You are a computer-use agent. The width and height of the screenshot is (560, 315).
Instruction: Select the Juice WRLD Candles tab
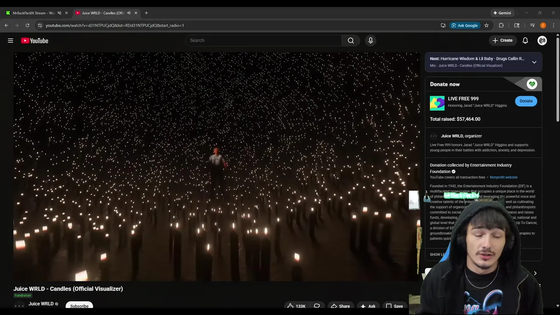pos(103,13)
